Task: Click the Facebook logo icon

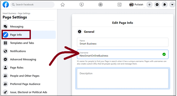Action: click(6, 5)
